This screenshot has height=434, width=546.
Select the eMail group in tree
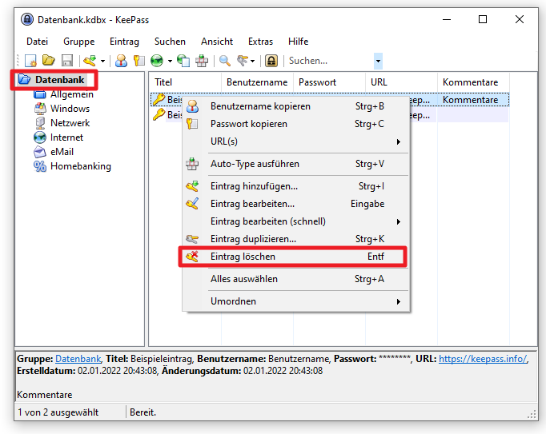tap(62, 152)
